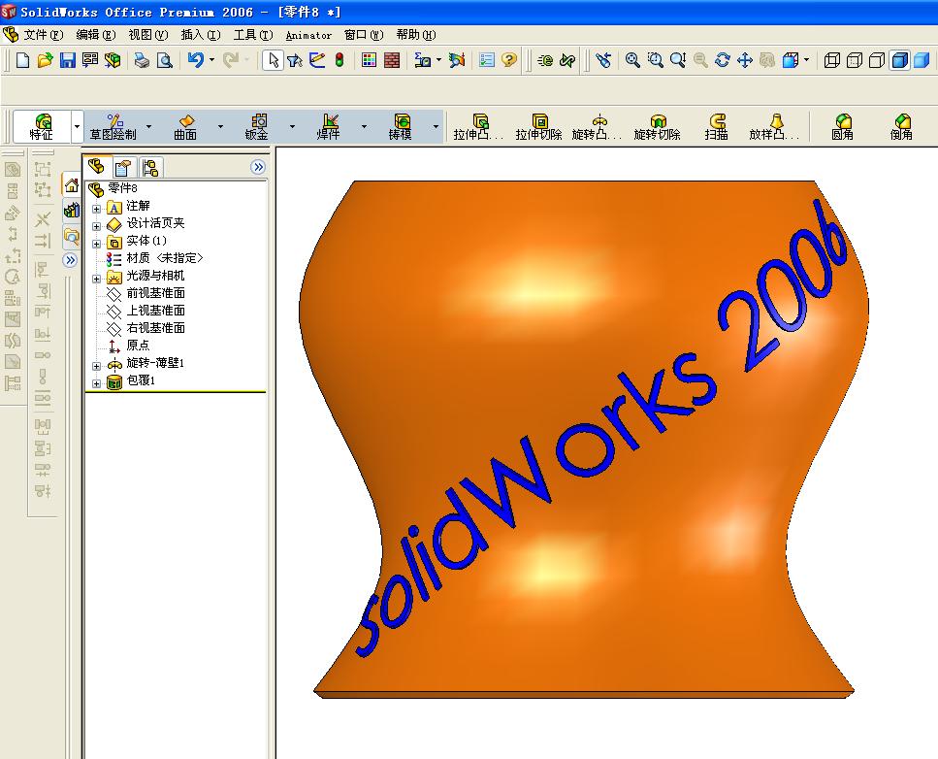The height and width of the screenshot is (759, 938).
Task: Select the Rotate View tool
Action: [723, 60]
